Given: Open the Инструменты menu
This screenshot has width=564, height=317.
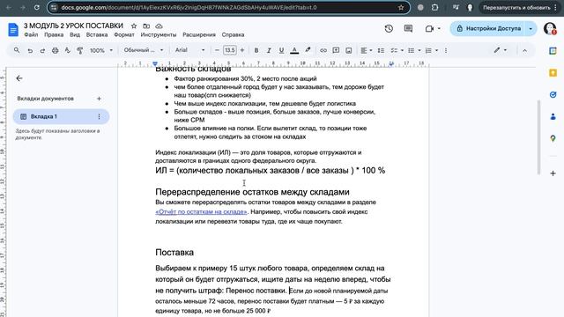Looking at the screenshot, I should 159,35.
